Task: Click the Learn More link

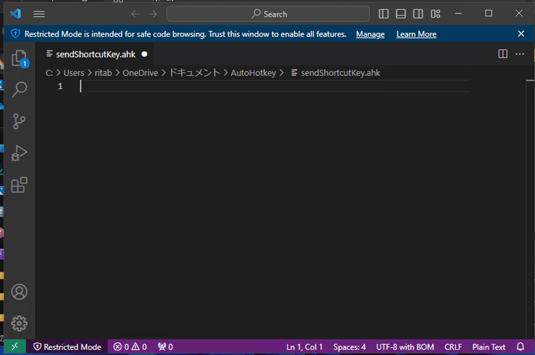Action: tap(416, 34)
